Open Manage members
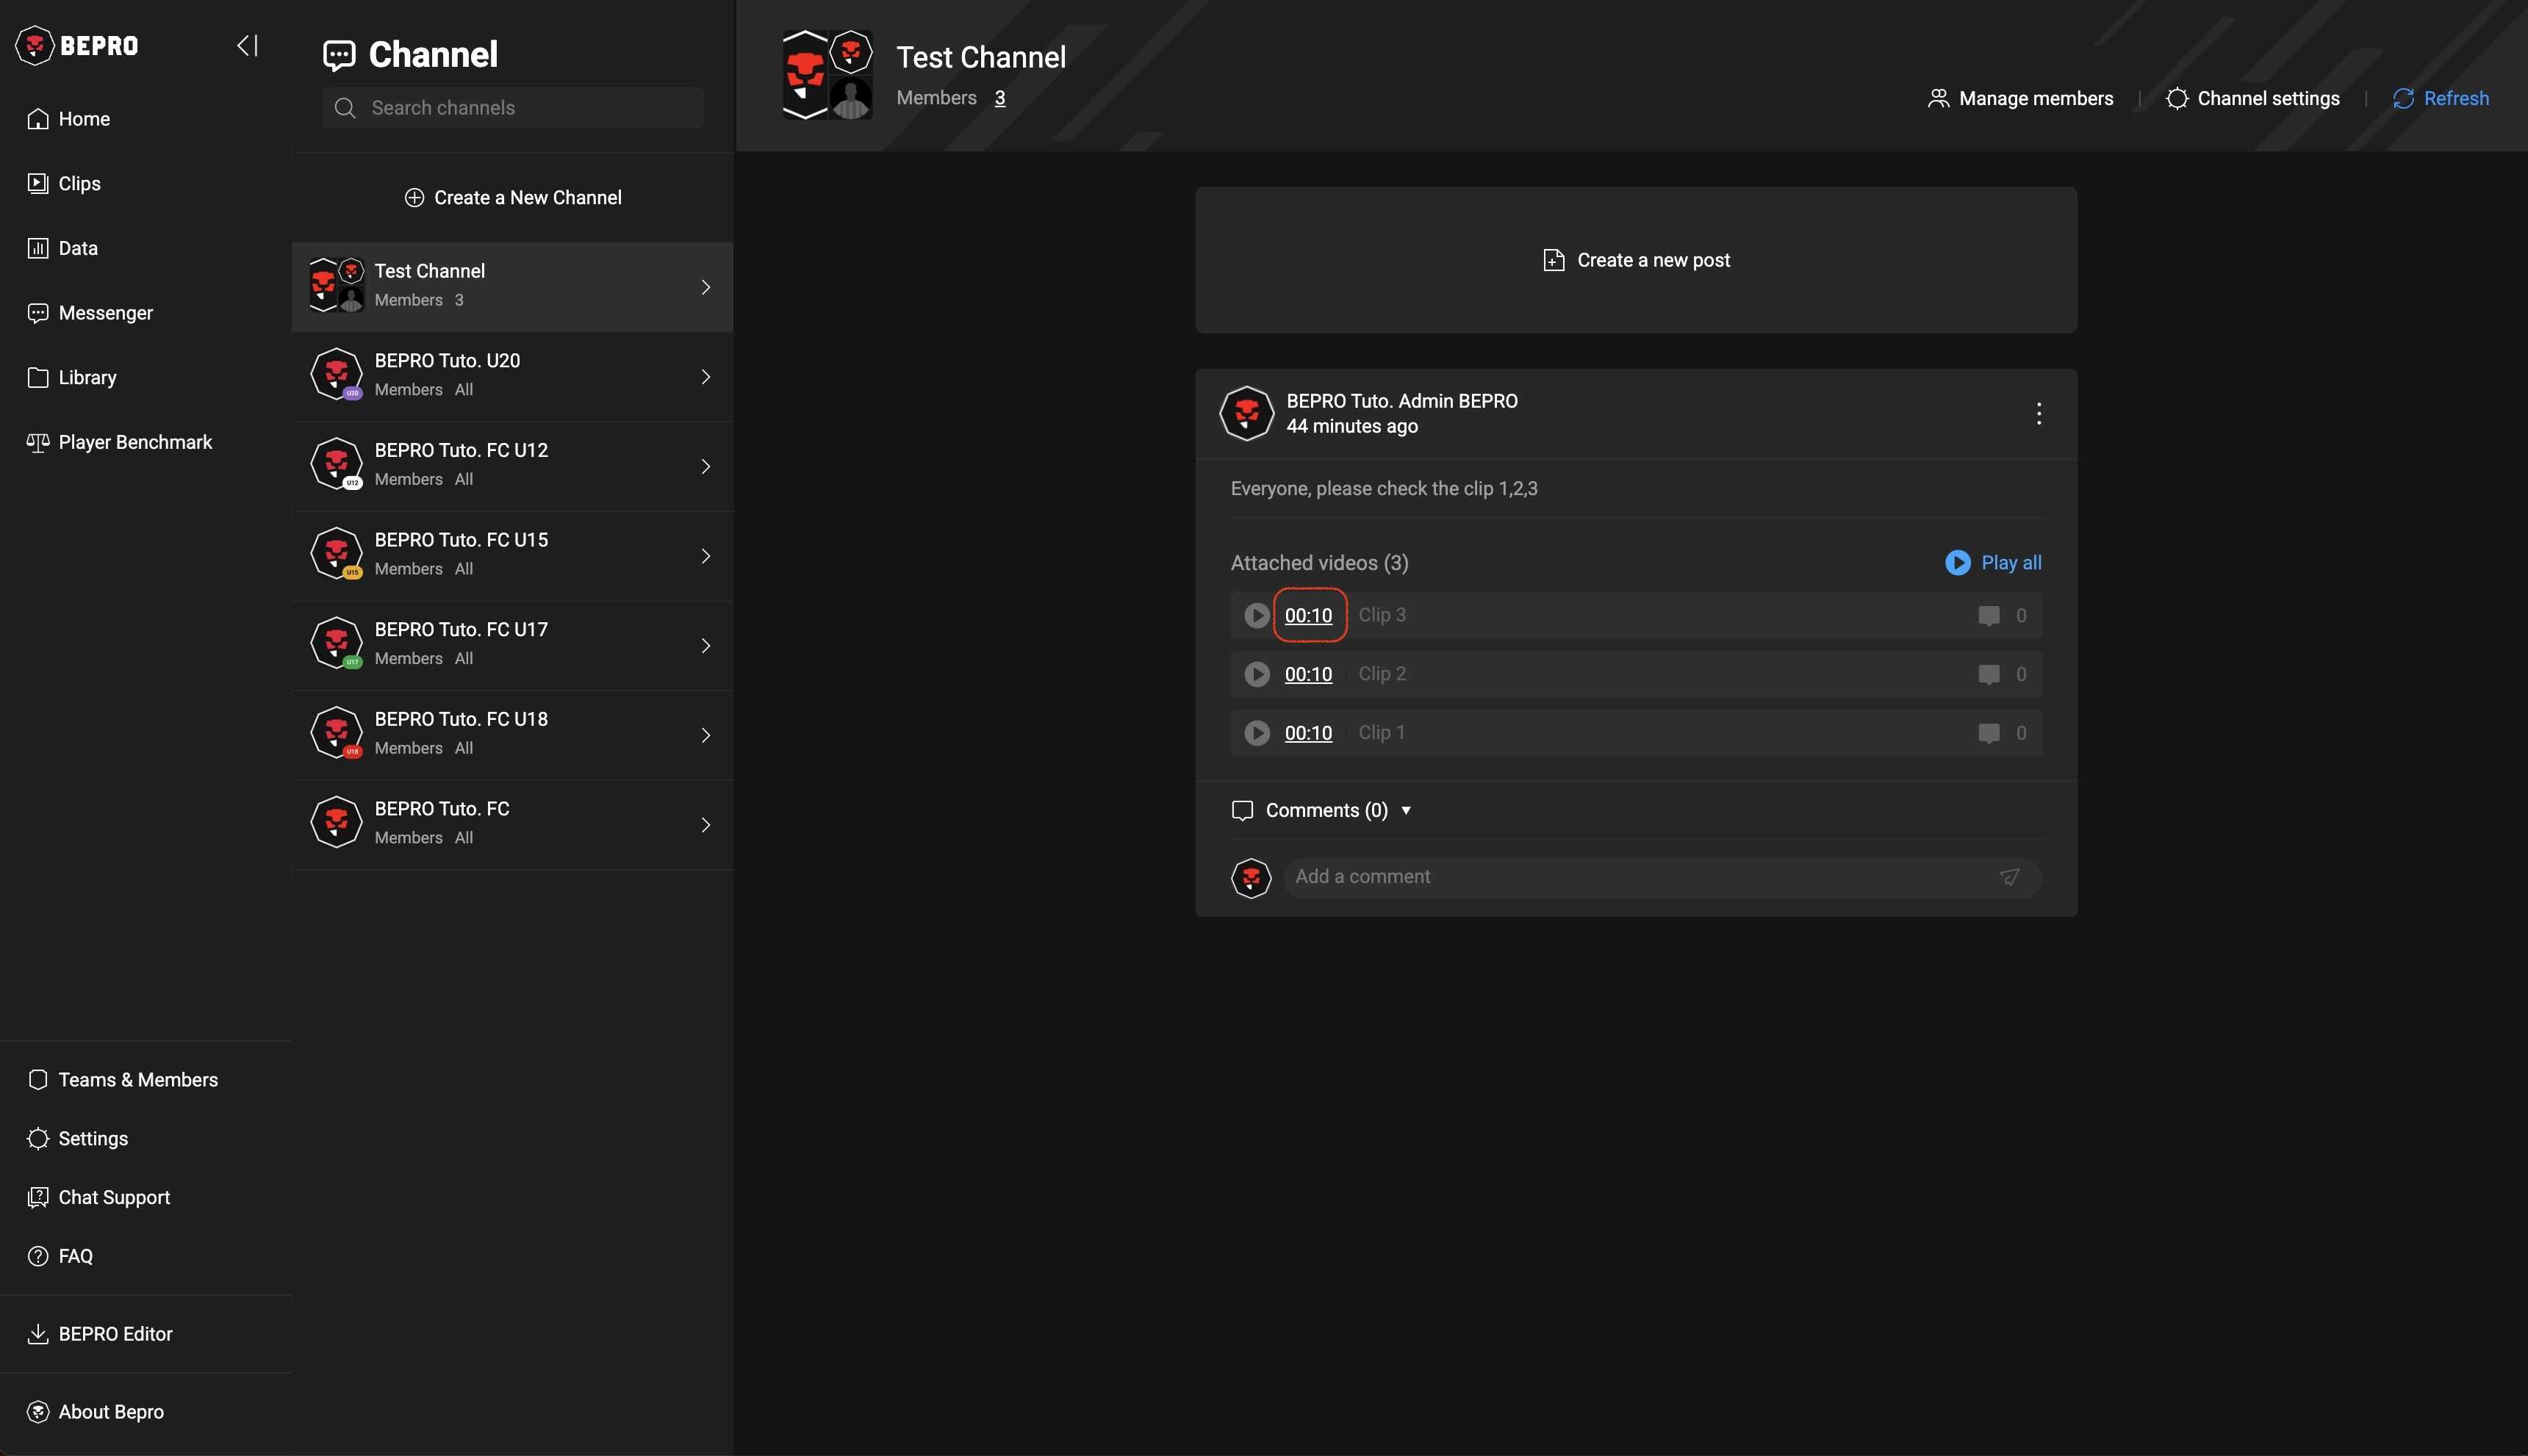 [x=2019, y=98]
